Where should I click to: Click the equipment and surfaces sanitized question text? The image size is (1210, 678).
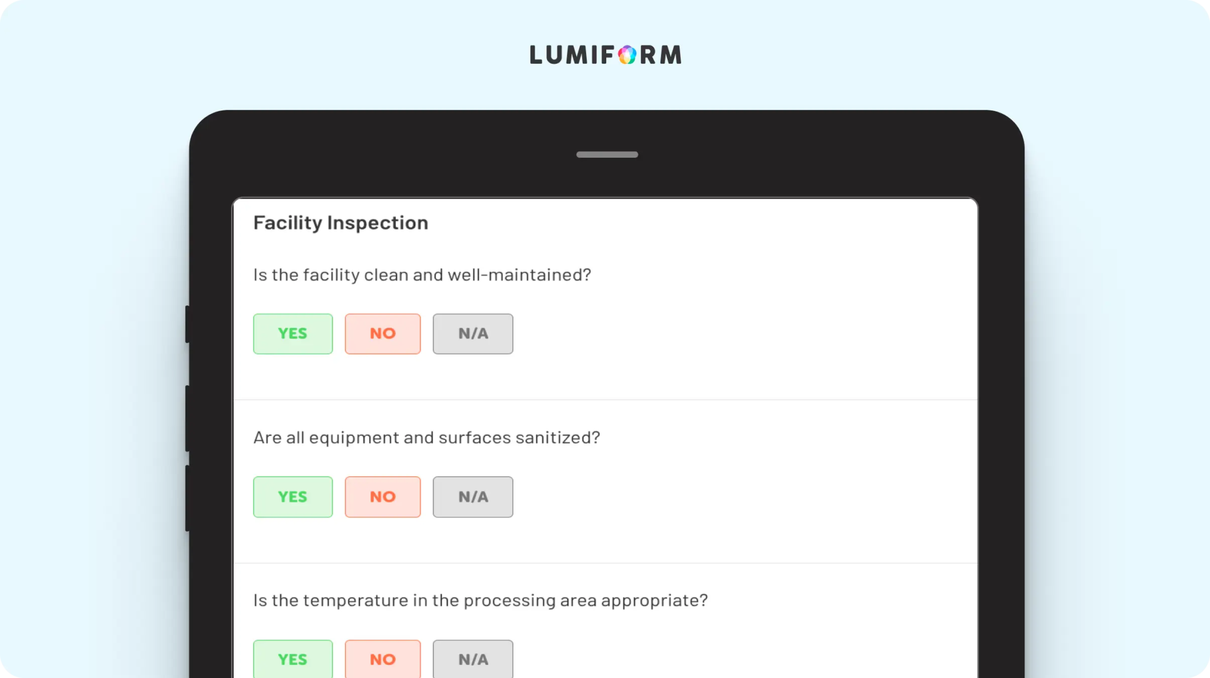[427, 438]
